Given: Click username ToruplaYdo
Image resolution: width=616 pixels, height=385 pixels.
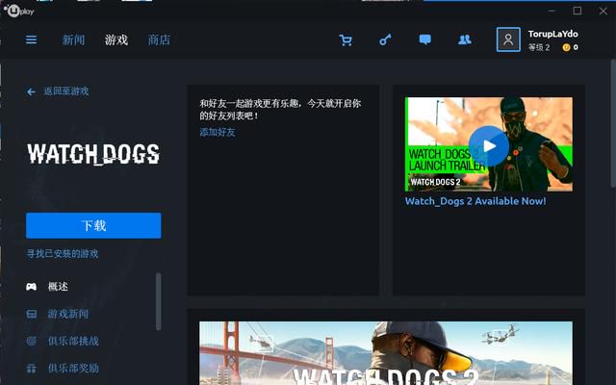Looking at the screenshot, I should (552, 35).
